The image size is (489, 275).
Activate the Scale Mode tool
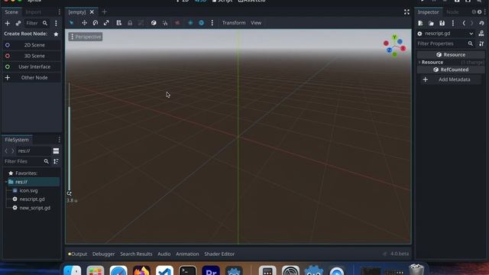(106, 23)
